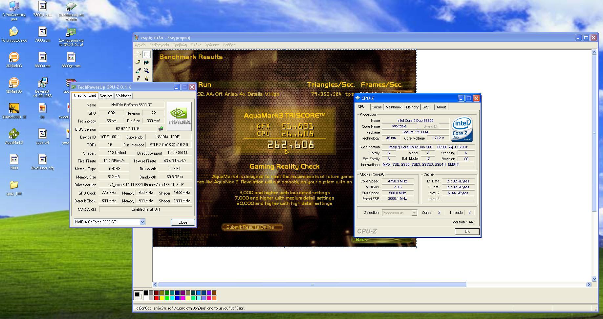
Task: Switch to the Sensors tab in GPU-Z
Action: pyautogui.click(x=106, y=96)
